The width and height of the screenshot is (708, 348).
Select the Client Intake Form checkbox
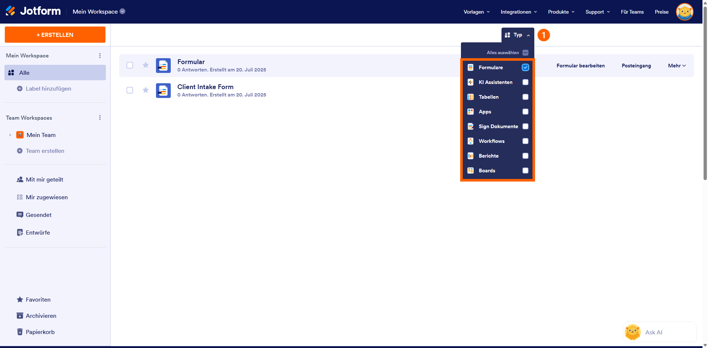pos(130,90)
